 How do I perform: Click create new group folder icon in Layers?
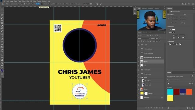(157, 108)
